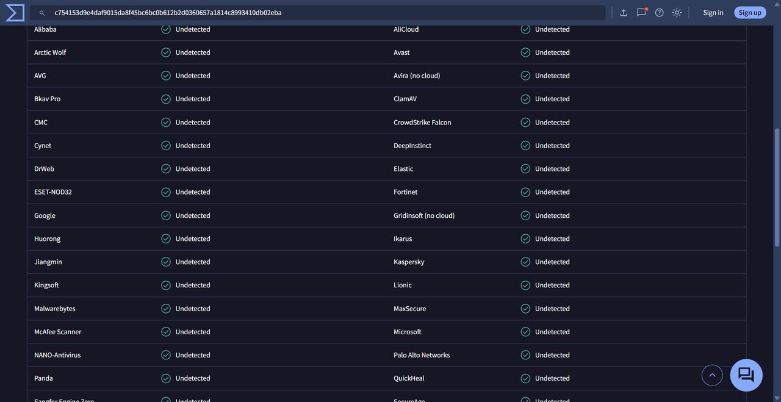
Task: Click the checkmark icon in ClamAV row
Action: coord(525,99)
